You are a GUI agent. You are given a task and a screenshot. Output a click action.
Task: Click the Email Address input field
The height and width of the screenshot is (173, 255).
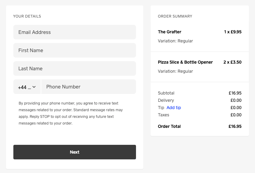point(74,32)
